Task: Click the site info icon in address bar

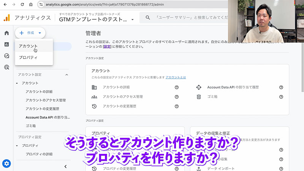Action: 41,4
